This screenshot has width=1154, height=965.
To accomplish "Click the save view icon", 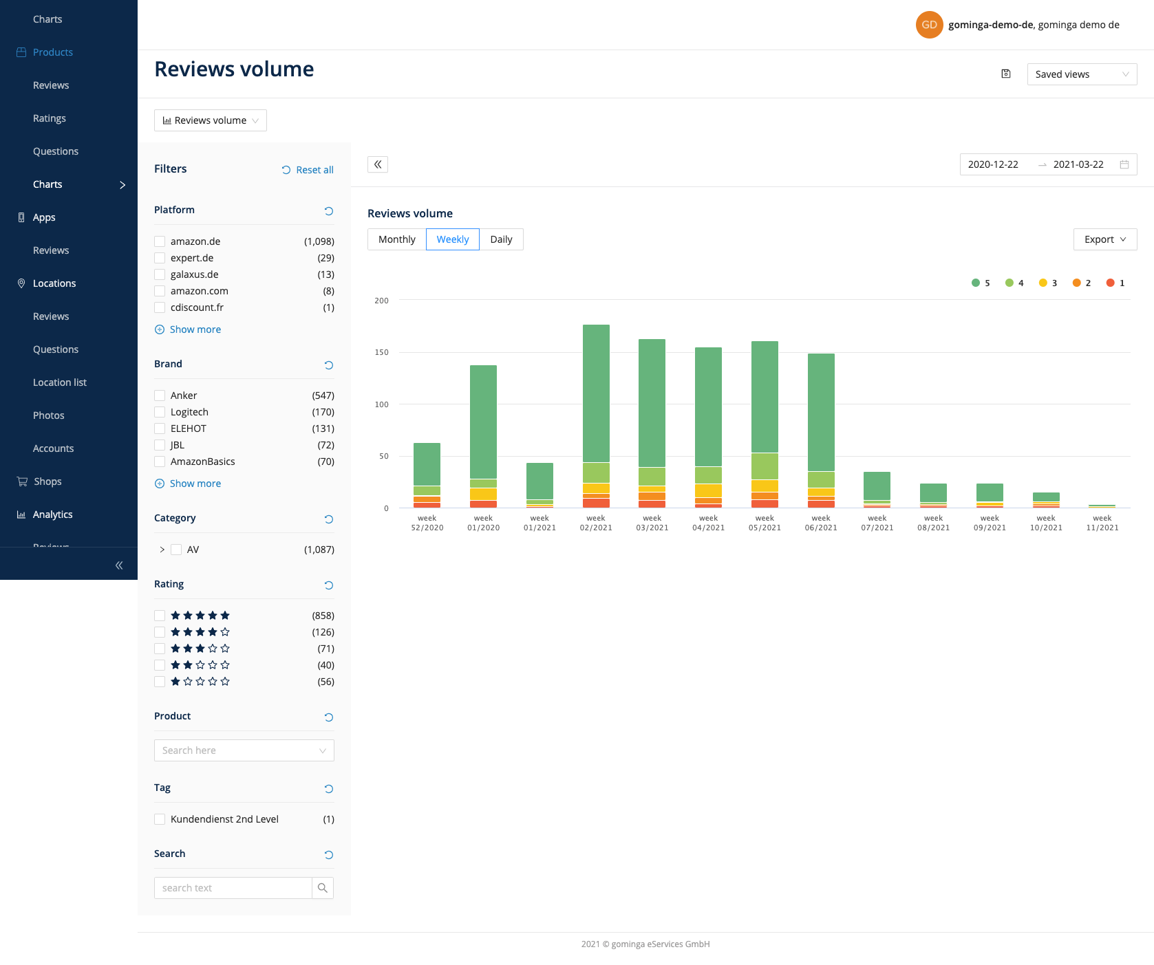I will 1005,74.
